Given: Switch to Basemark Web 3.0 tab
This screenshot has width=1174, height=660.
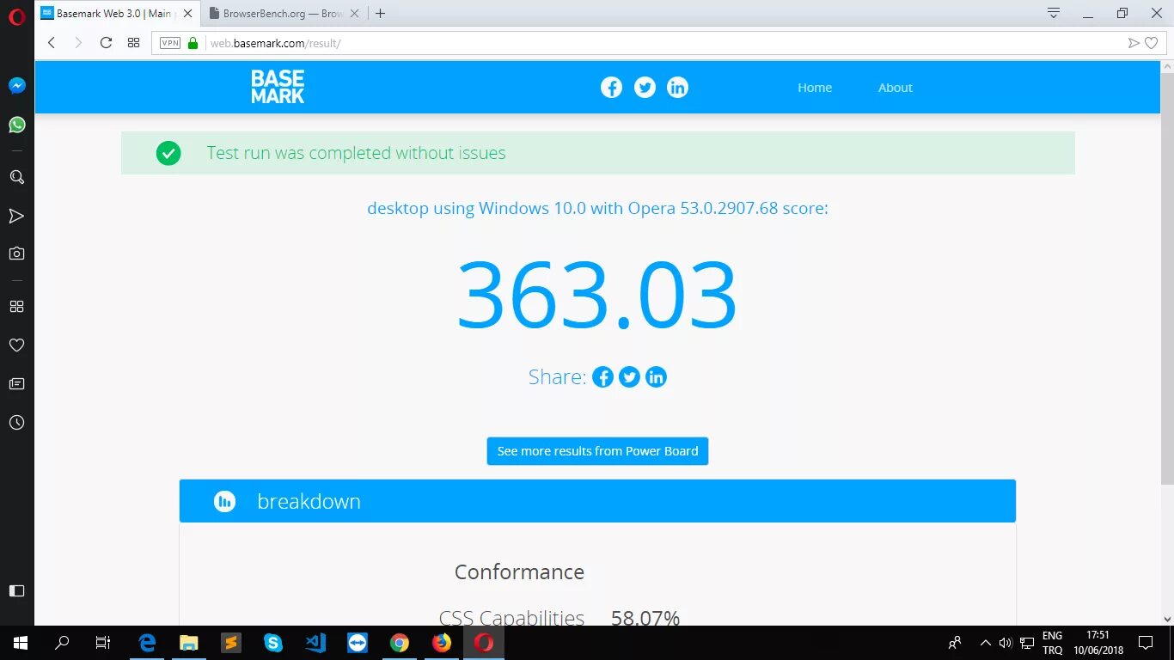Looking at the screenshot, I should [x=116, y=14].
